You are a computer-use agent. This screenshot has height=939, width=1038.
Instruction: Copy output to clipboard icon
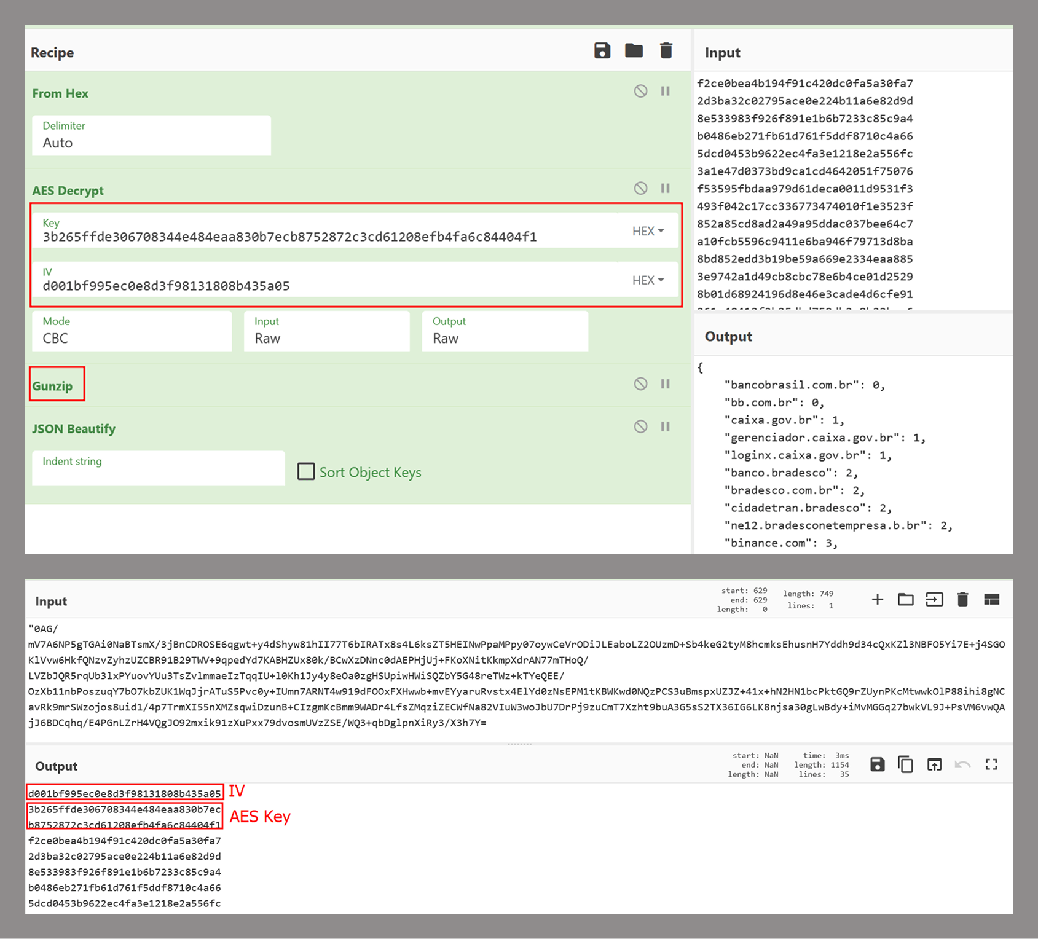click(x=905, y=764)
